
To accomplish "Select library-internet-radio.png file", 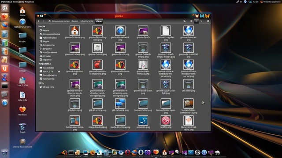I will [x=189, y=121].
